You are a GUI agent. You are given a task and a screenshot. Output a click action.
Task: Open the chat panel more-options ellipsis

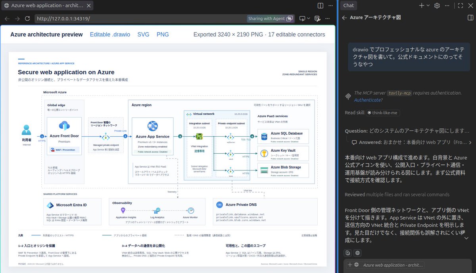447,6
